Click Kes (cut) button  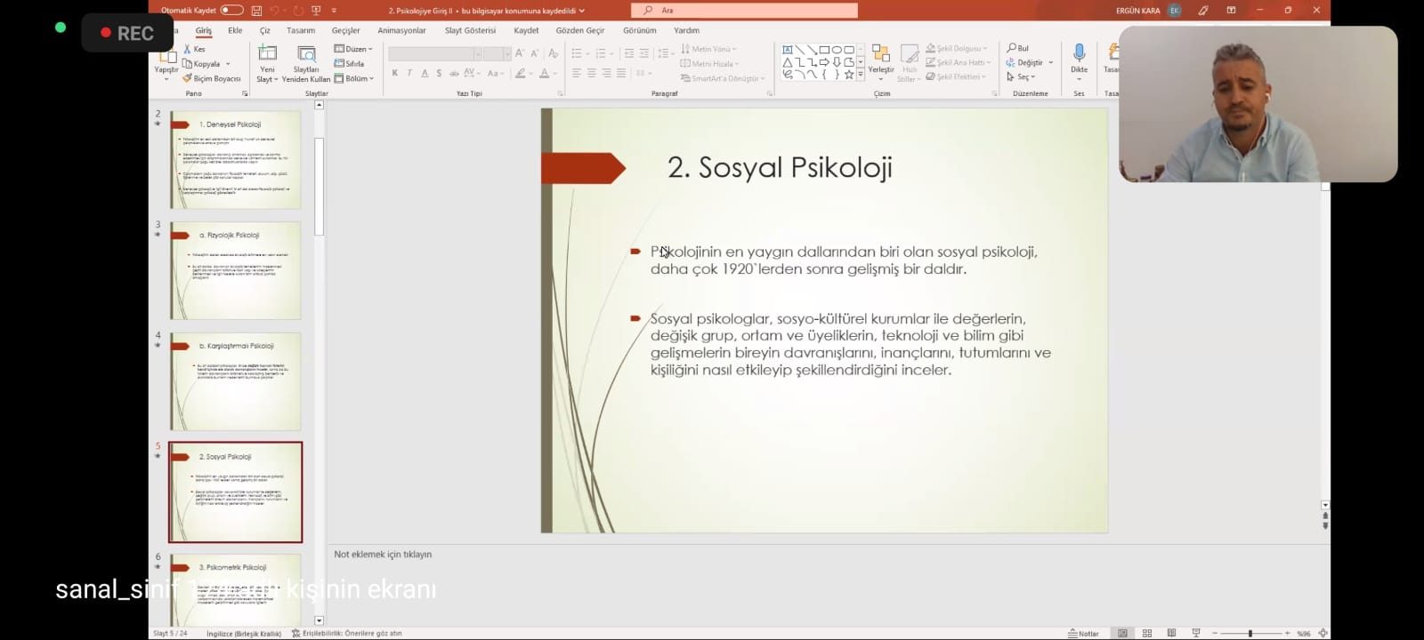194,50
